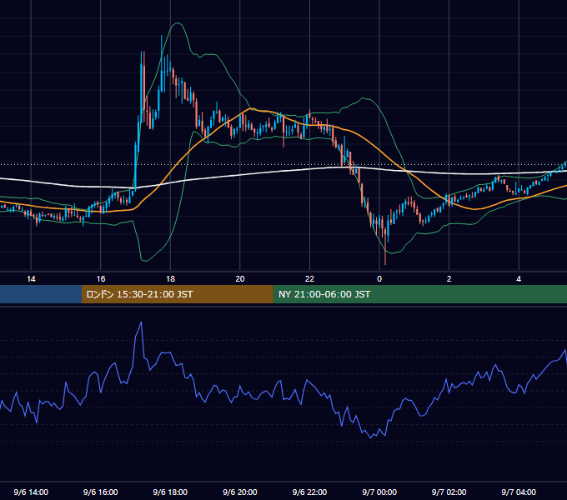Click the oscillator peak spike near 17:00
The height and width of the screenshot is (500, 567).
141,322
